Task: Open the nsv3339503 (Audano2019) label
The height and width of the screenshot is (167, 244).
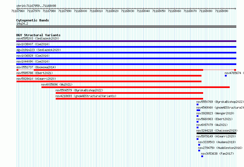Action: (x=217, y=142)
